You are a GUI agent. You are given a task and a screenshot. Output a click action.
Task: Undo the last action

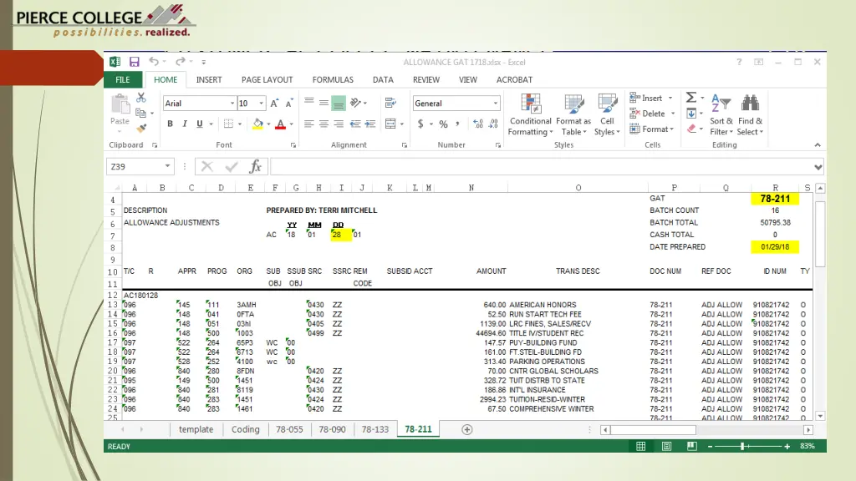click(154, 62)
